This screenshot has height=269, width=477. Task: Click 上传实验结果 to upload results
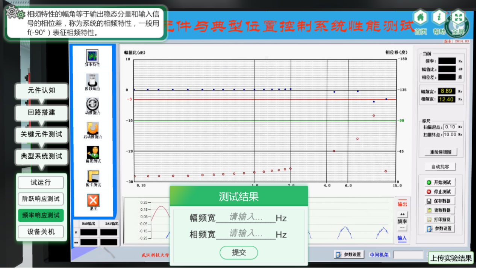coord(451,258)
